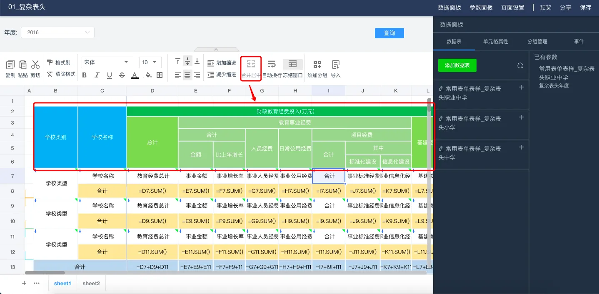Open the font color picker
The width and height of the screenshot is (599, 294).
(135, 75)
